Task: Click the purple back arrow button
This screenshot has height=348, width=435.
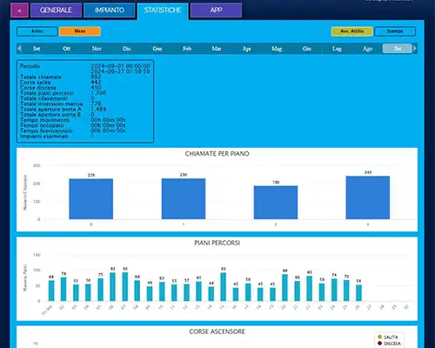Action: pyautogui.click(x=19, y=10)
